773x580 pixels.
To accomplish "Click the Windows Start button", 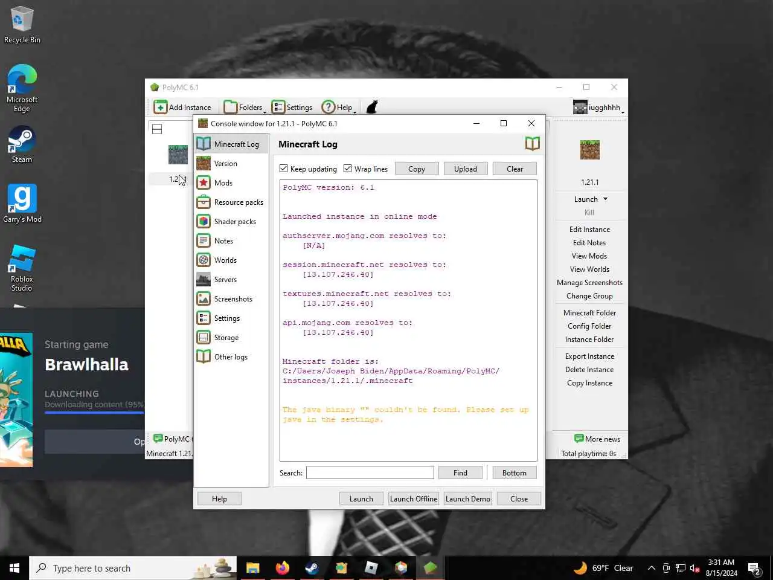I will [x=14, y=568].
